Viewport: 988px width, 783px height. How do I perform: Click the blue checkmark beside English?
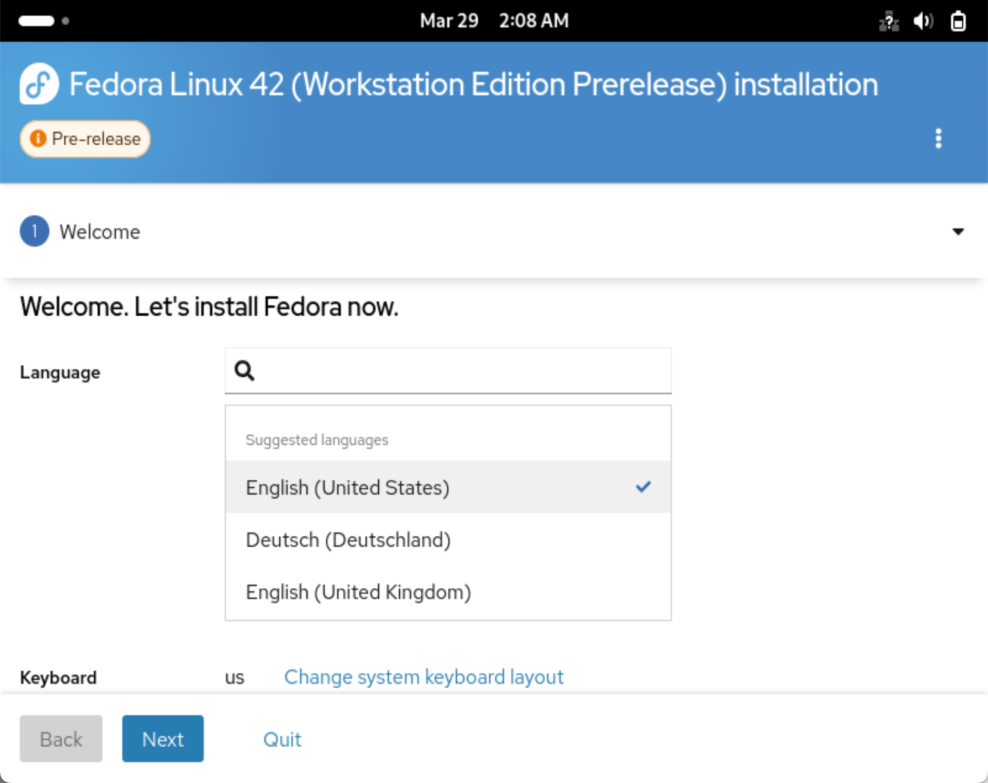(643, 487)
